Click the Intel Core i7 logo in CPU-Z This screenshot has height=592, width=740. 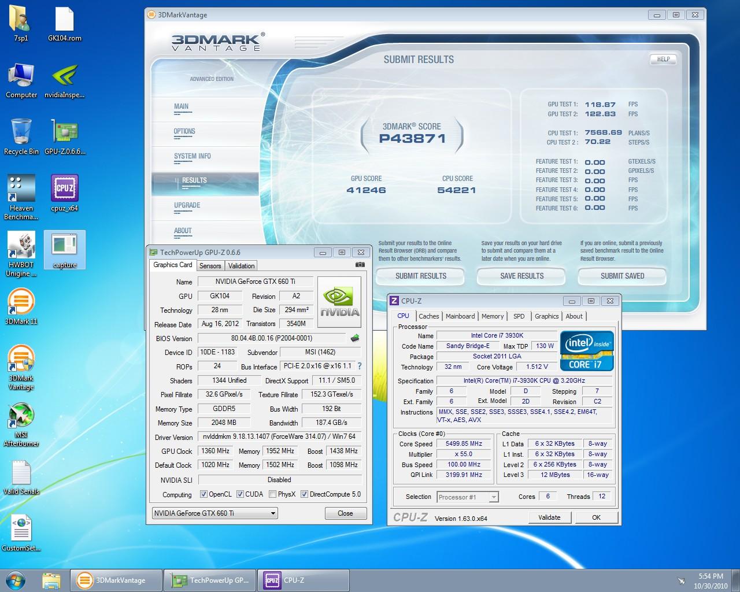pos(587,351)
